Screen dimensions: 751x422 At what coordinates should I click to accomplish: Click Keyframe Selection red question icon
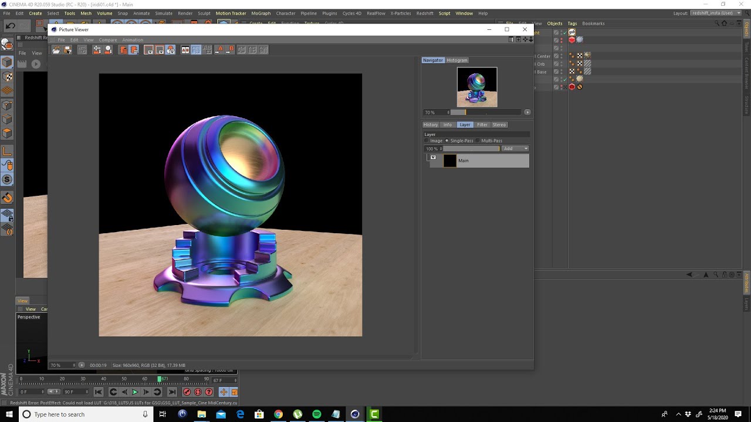(209, 392)
